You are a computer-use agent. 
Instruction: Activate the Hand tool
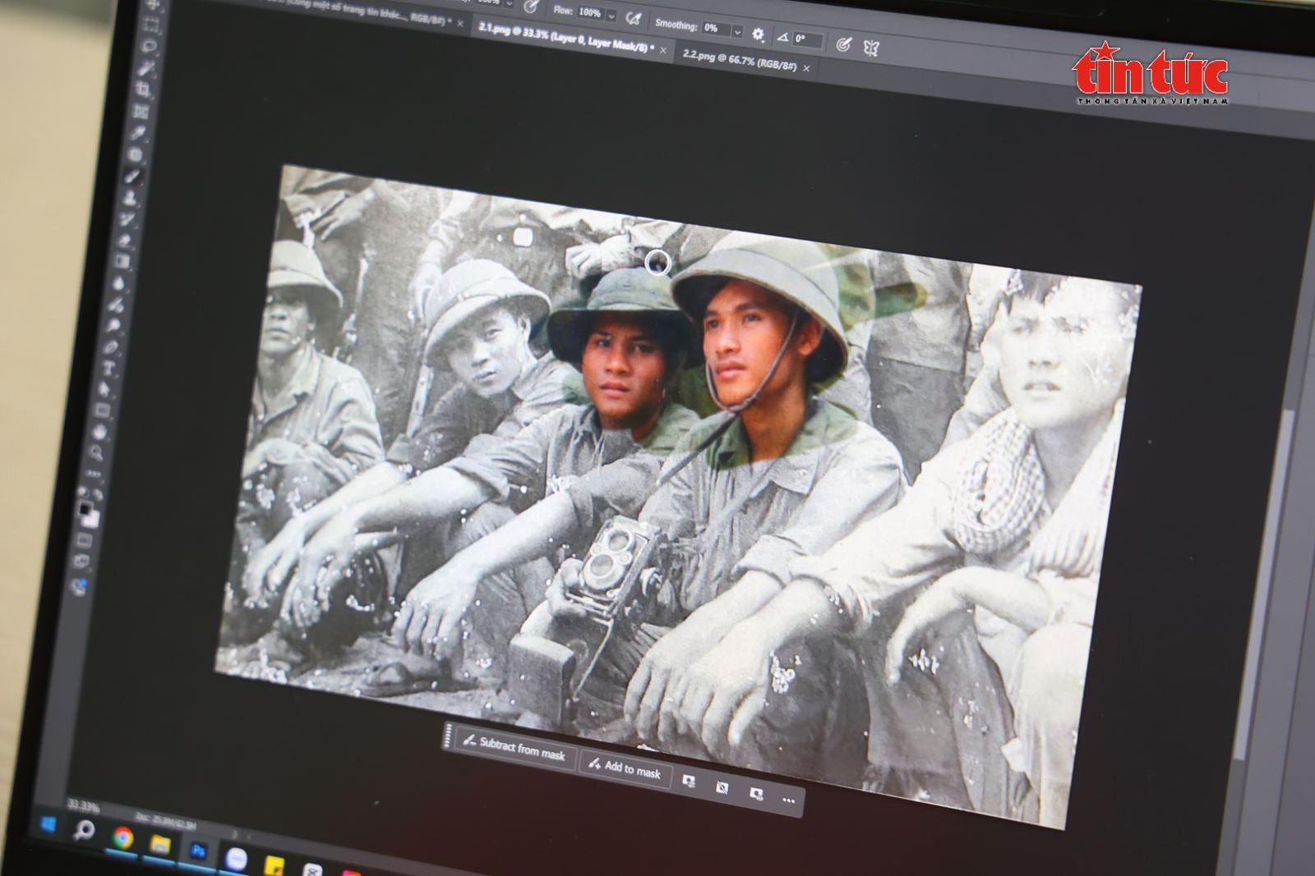pos(101,430)
